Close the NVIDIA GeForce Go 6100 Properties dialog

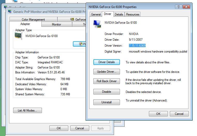(x=186, y=7)
